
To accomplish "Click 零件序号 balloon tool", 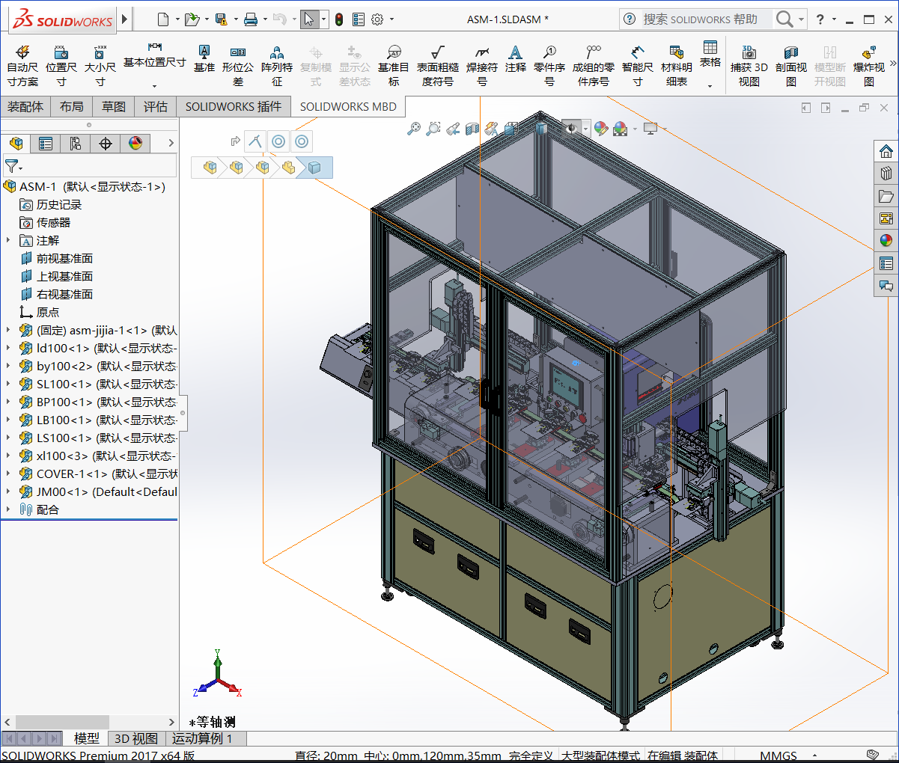I will click(x=549, y=66).
